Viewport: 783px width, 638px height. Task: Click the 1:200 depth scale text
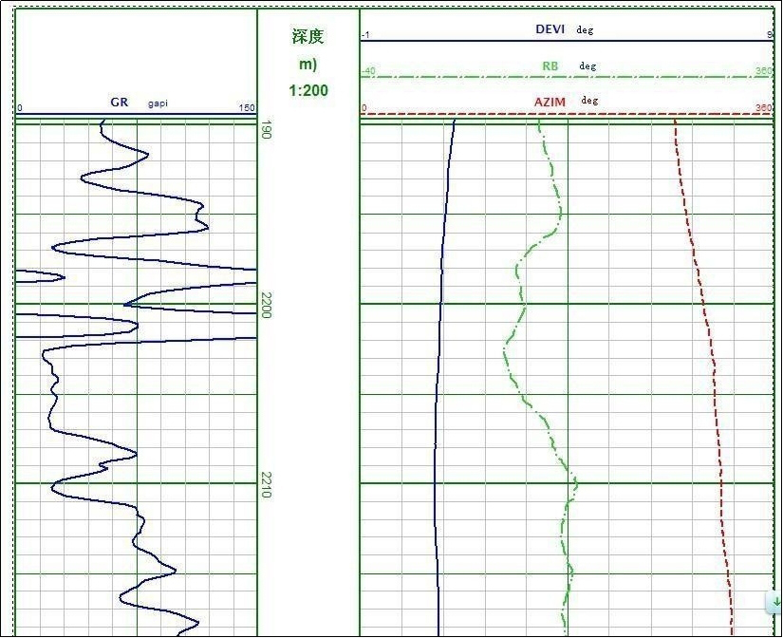pyautogui.click(x=308, y=90)
